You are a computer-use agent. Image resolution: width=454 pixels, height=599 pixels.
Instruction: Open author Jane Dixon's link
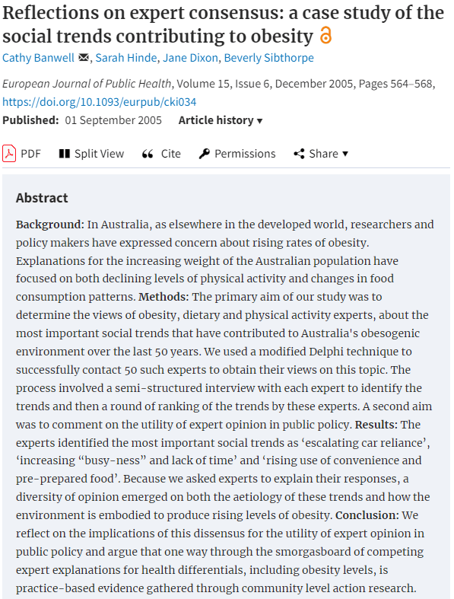coord(190,58)
